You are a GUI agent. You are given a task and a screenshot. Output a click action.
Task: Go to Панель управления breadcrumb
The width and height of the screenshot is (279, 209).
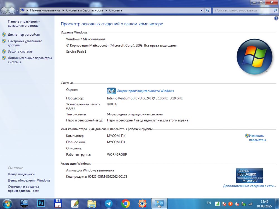coord(45,10)
